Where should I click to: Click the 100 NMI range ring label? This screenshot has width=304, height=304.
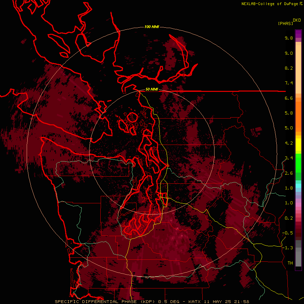[x=152, y=27]
